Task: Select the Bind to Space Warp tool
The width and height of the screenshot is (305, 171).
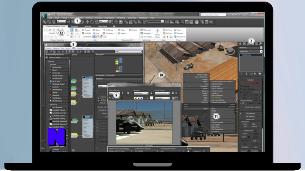Action: pos(54,22)
